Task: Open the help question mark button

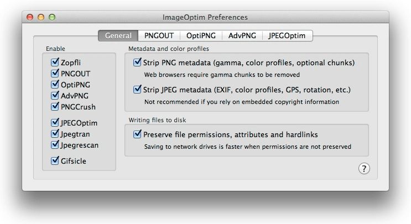Action: click(x=365, y=169)
